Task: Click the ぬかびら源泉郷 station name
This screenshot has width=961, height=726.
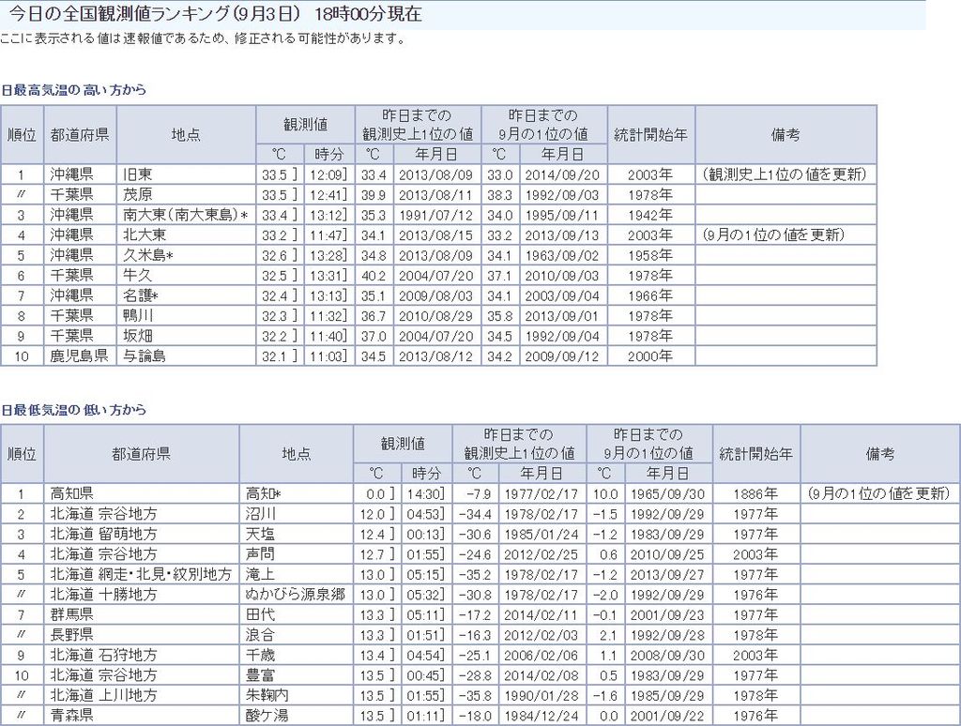Action: 295,595
